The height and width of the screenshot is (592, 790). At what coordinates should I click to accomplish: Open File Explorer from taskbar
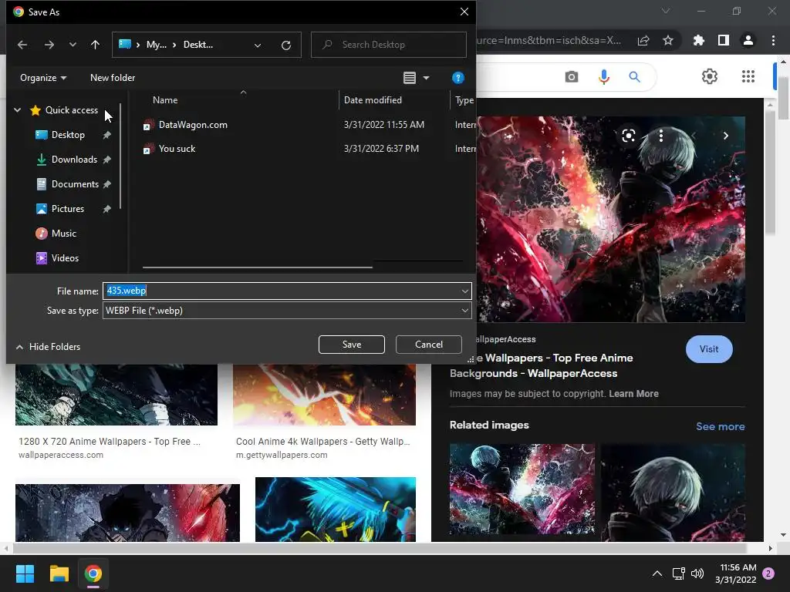[x=59, y=573]
